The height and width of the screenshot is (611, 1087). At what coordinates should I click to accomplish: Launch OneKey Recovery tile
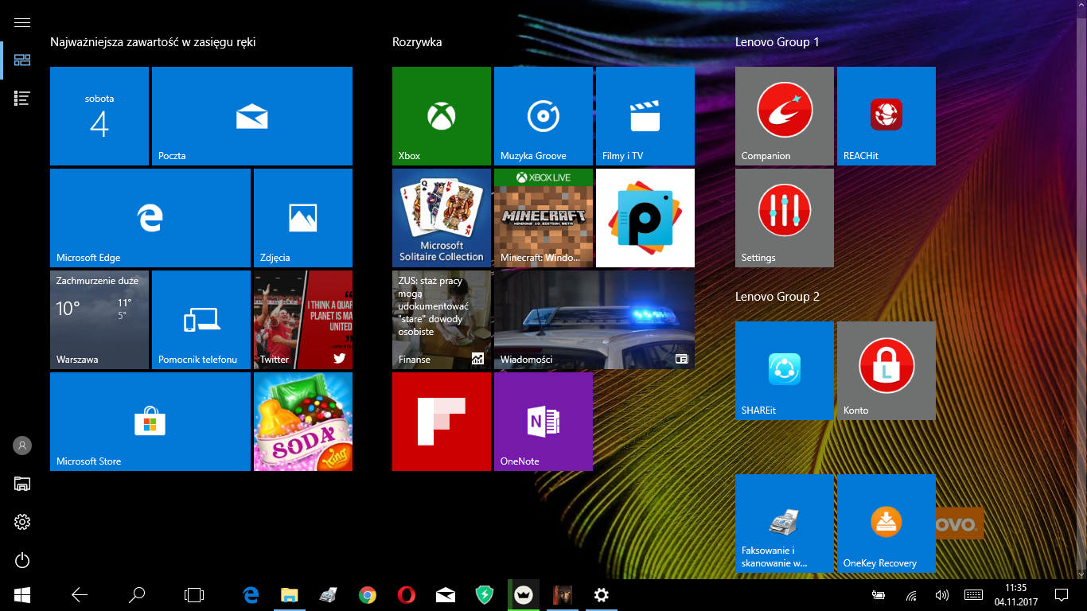[886, 523]
